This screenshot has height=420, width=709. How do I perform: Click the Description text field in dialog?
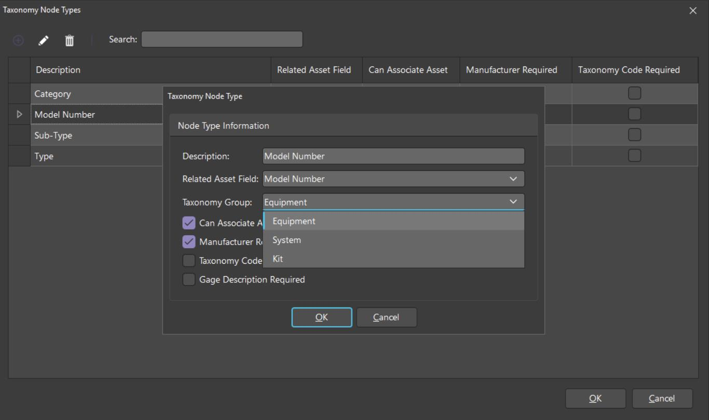393,156
